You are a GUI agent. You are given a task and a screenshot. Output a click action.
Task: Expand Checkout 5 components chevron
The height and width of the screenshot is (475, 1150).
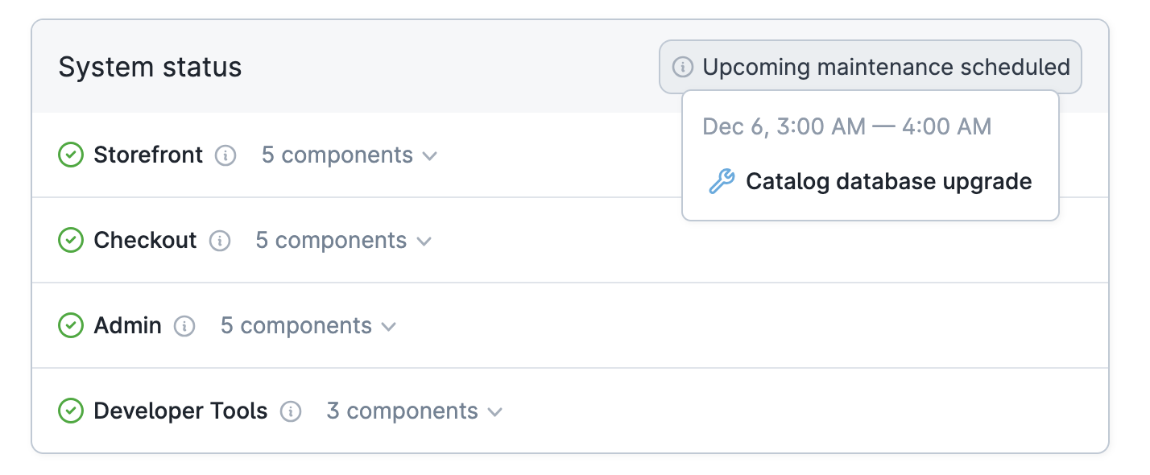(x=424, y=241)
